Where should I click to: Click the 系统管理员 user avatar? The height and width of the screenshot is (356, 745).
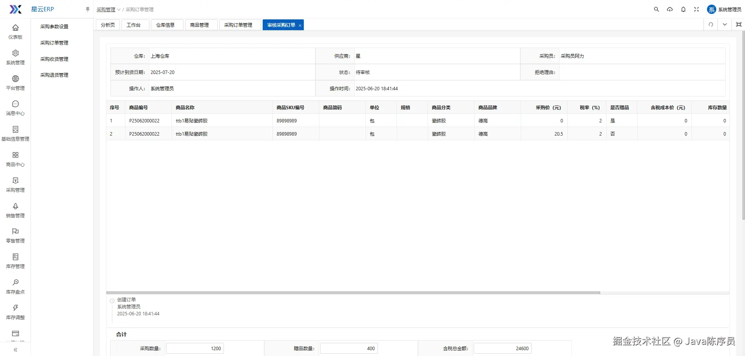coord(712,9)
